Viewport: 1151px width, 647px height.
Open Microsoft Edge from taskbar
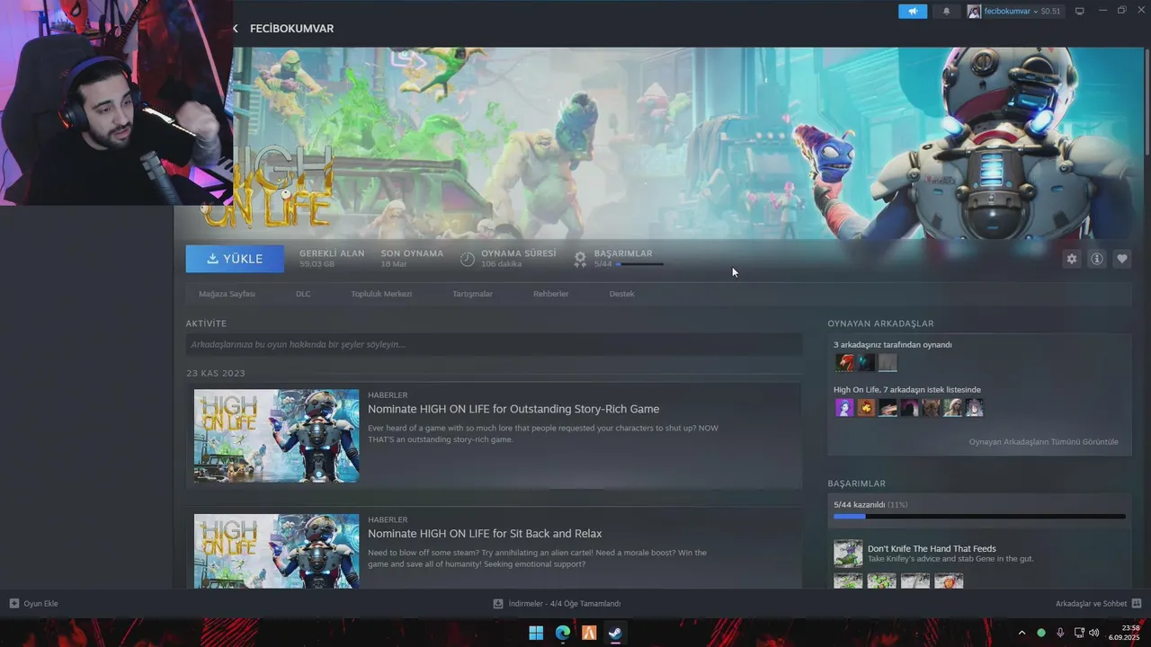[563, 633]
